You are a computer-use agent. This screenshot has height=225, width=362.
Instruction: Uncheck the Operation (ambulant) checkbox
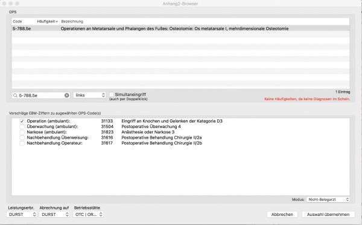[x=22, y=121]
